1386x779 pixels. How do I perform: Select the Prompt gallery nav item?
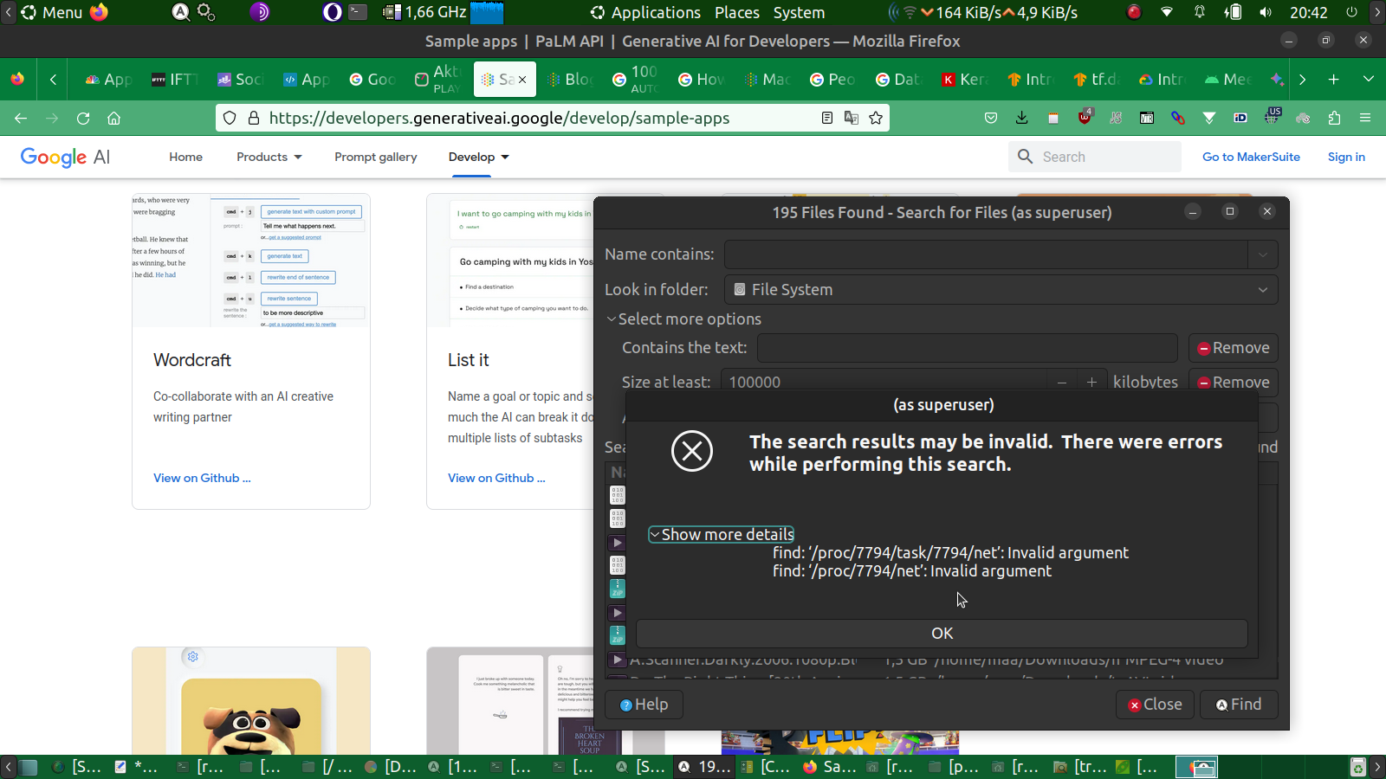(x=376, y=157)
